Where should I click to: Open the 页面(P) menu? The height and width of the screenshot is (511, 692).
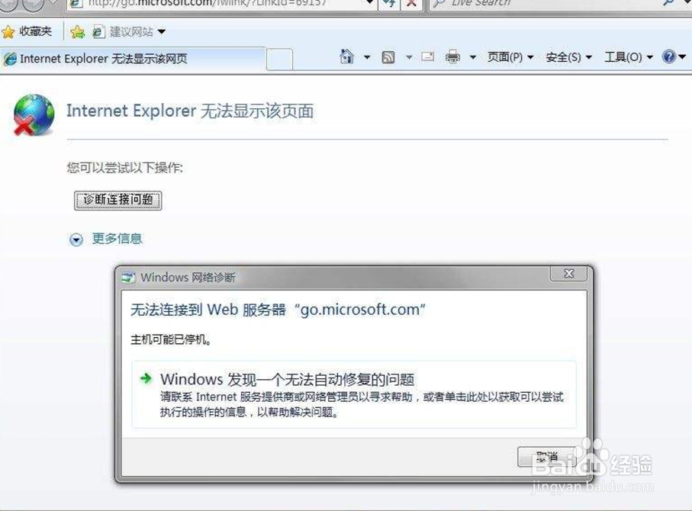point(510,57)
